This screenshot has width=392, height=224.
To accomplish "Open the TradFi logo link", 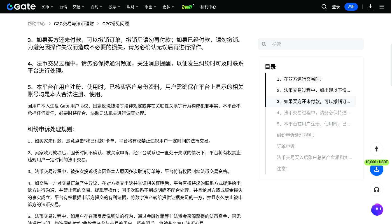I will pyautogui.click(x=188, y=7).
